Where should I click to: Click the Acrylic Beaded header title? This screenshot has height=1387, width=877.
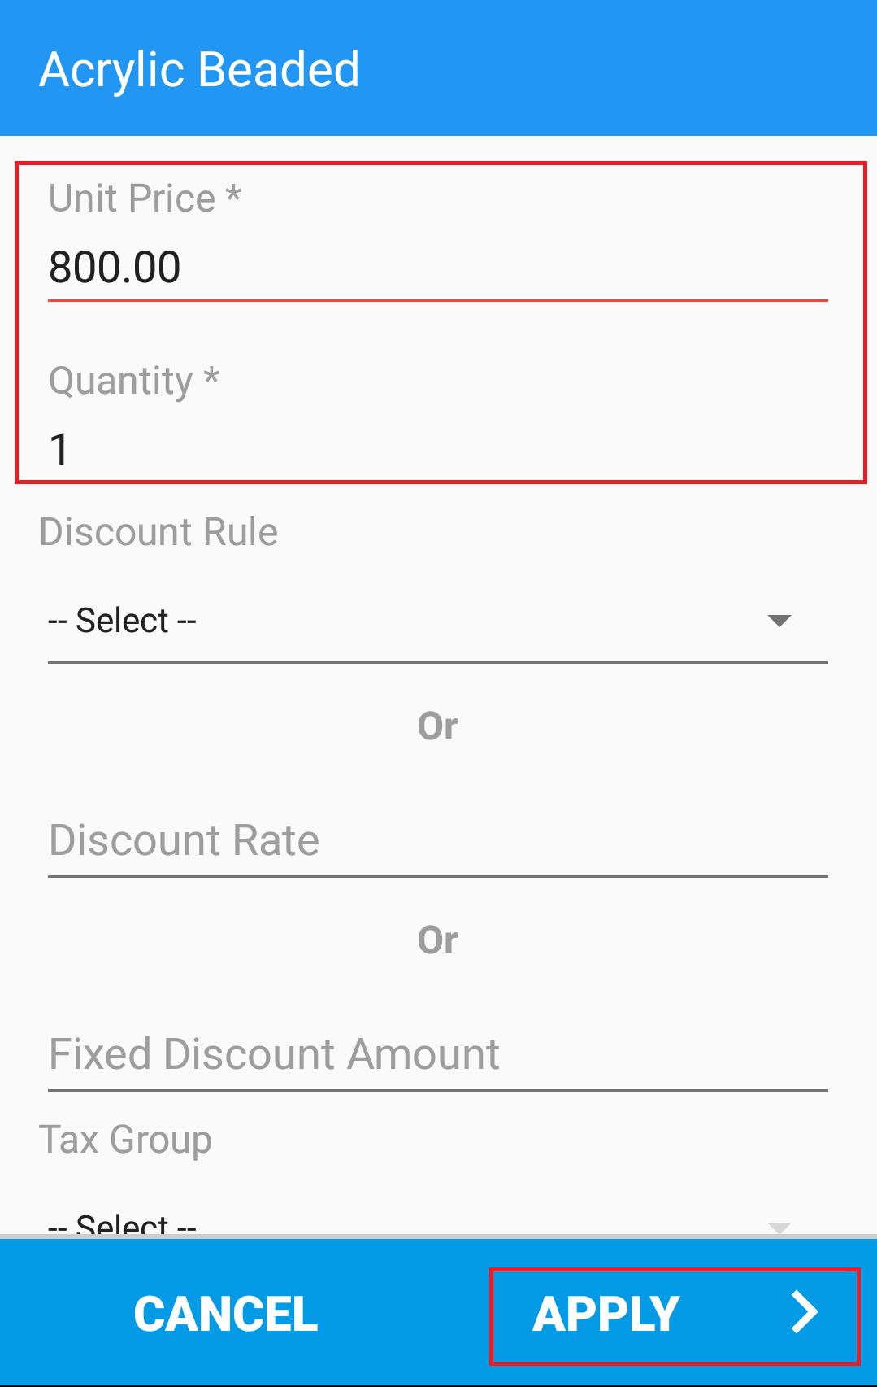point(199,69)
